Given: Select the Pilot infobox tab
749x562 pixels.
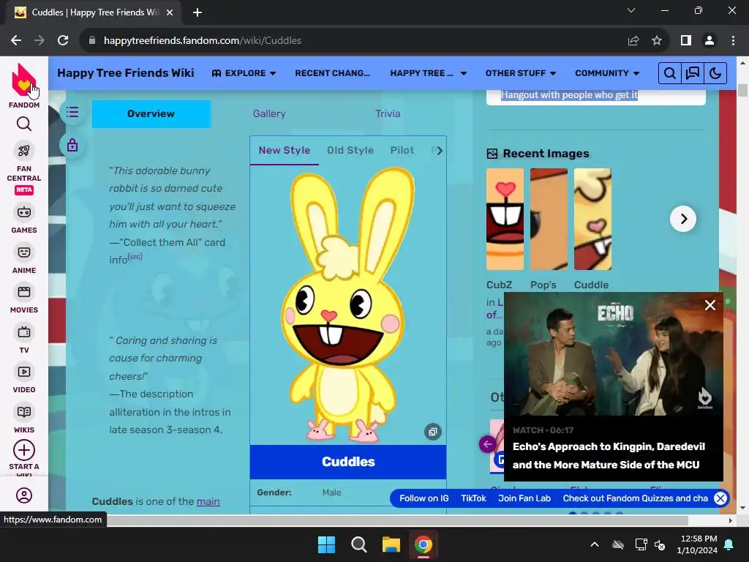Looking at the screenshot, I should point(402,151).
